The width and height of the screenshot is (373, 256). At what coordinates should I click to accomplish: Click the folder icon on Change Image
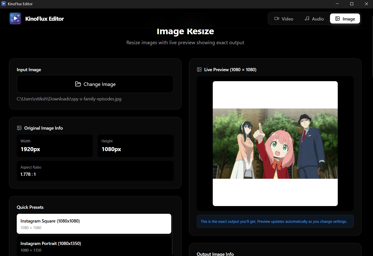[x=78, y=84]
